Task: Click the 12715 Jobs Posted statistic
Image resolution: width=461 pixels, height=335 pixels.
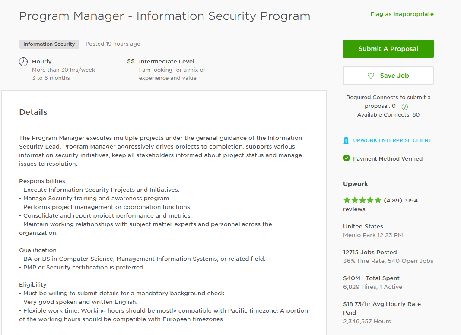Action: 370,253
